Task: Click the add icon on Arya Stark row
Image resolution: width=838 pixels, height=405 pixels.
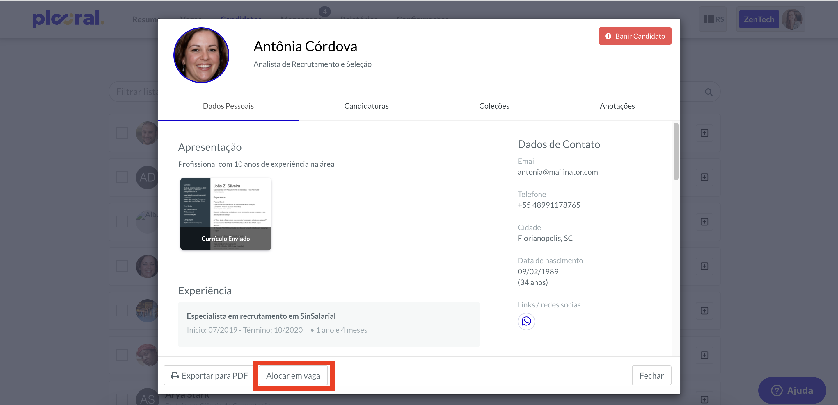Action: [x=704, y=399]
